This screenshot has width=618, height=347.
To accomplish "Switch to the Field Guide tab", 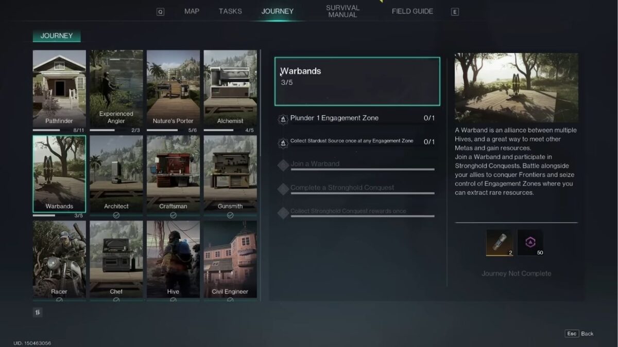I will (x=412, y=11).
